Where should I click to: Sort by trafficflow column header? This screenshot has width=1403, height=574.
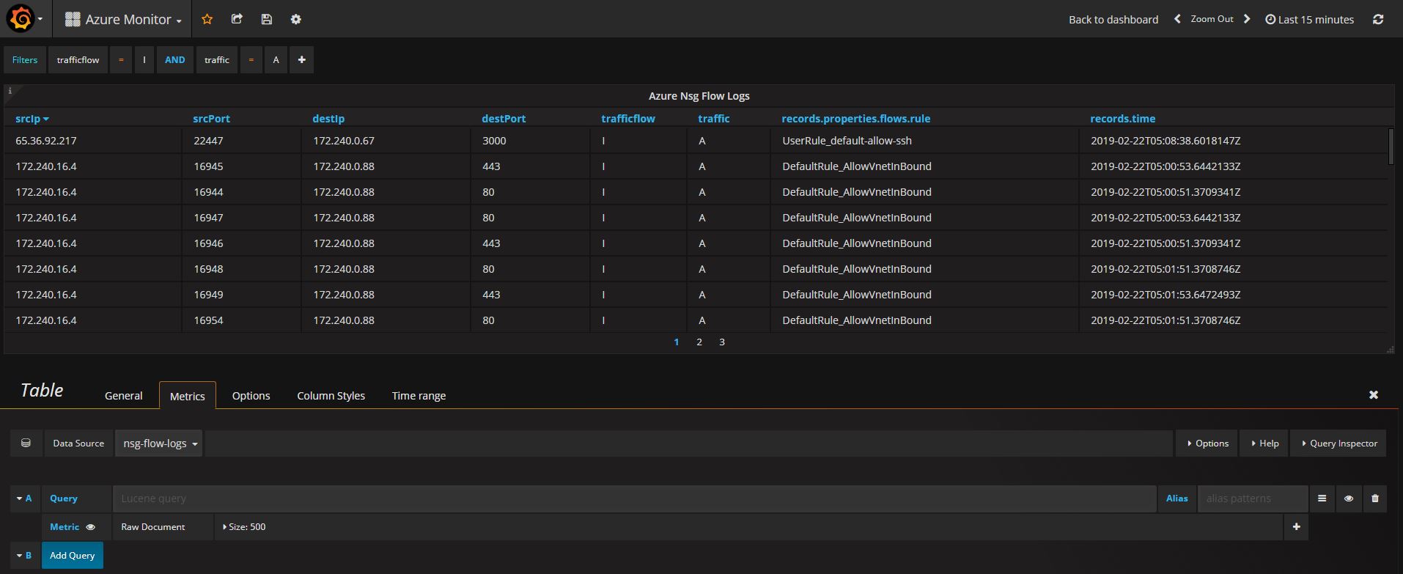click(628, 119)
